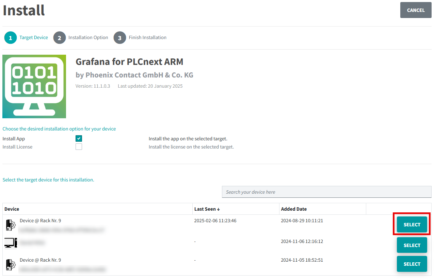This screenshot has height=280, width=435.
Task: Click the 'Install License' label
Action: (17, 147)
